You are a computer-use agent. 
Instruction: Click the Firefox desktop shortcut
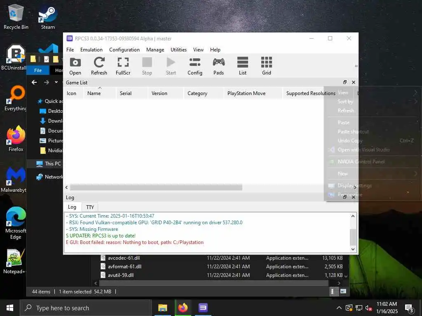pos(16,139)
